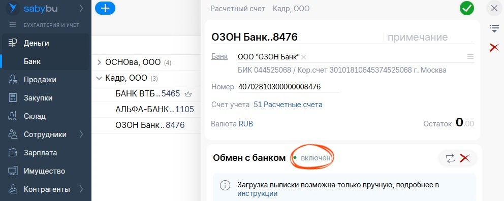Click the Контрагенты person icon
504x201 pixels.
(x=13, y=189)
